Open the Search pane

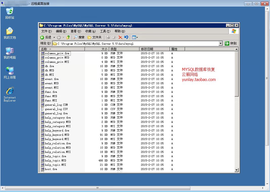79,37
